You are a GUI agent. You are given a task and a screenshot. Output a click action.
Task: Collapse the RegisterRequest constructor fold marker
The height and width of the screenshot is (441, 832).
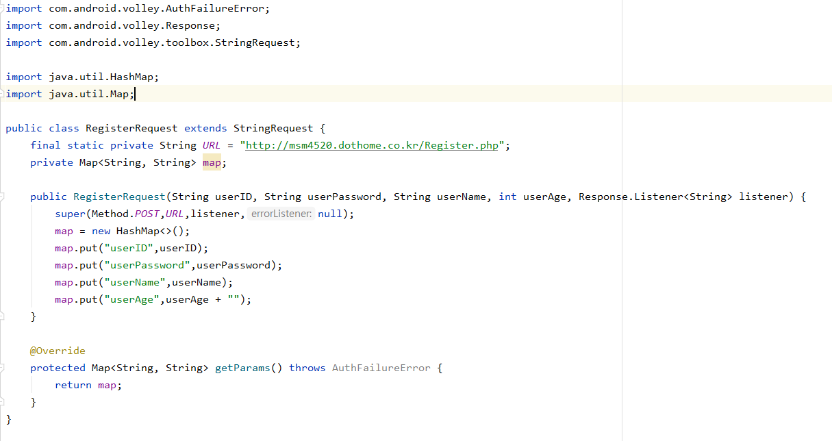pyautogui.click(x=2, y=197)
